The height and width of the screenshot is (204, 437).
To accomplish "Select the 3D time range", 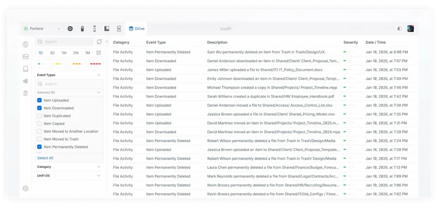I will pyautogui.click(x=52, y=53).
